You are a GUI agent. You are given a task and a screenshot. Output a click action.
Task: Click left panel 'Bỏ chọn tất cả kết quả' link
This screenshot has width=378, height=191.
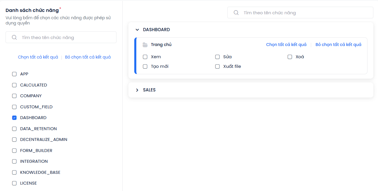tap(88, 57)
